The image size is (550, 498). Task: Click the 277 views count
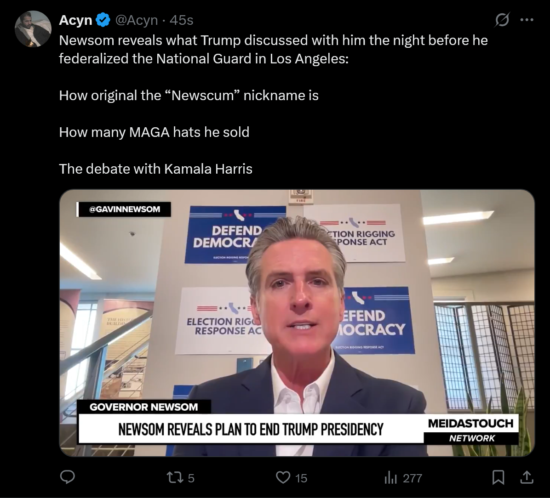412,478
